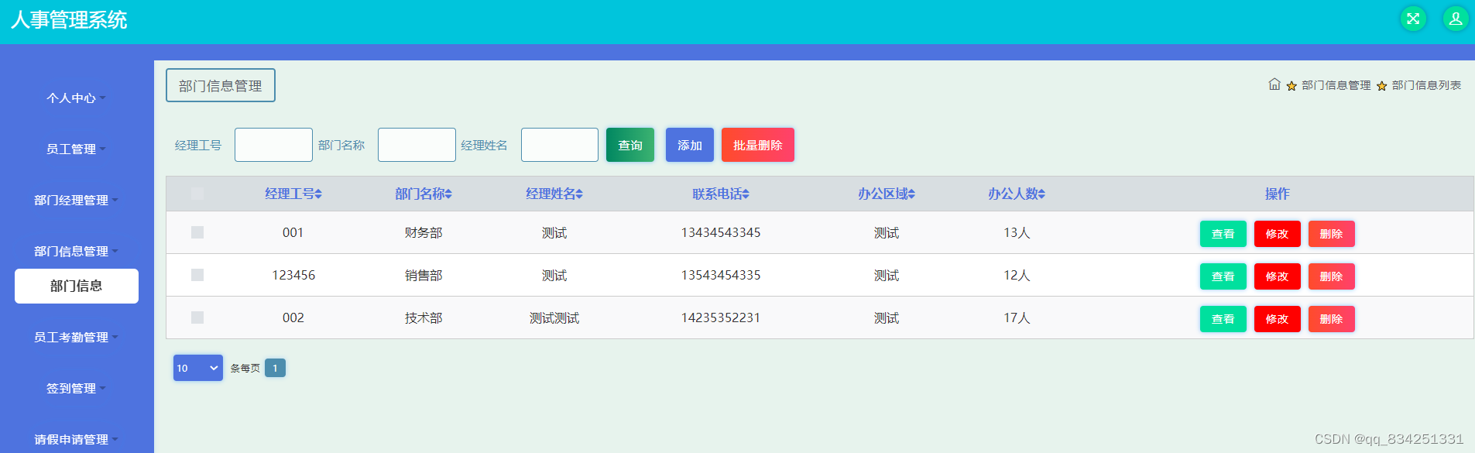Click the 001 manager ID cell
Viewport: 1475px width, 453px height.
pos(293,232)
